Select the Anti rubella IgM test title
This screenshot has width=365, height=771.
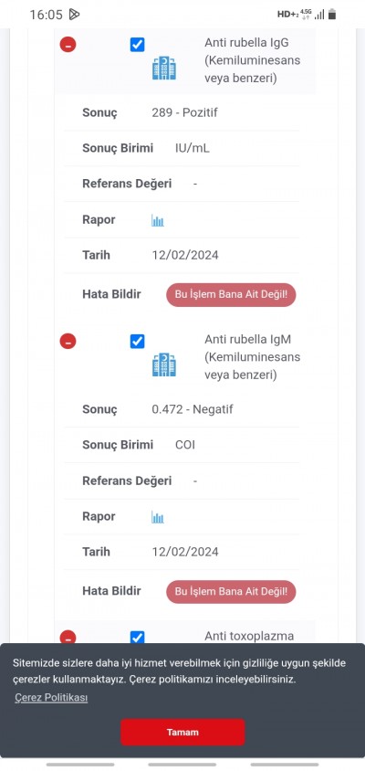[253, 357]
